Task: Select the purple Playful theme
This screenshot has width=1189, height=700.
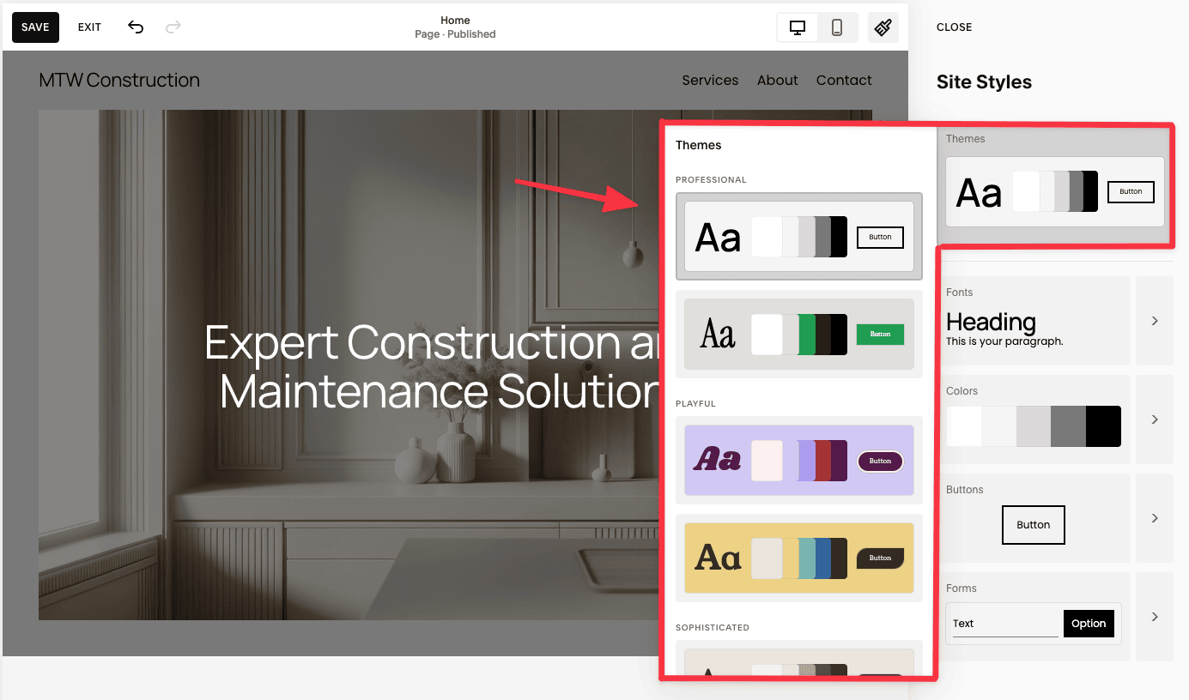Action: point(798,461)
